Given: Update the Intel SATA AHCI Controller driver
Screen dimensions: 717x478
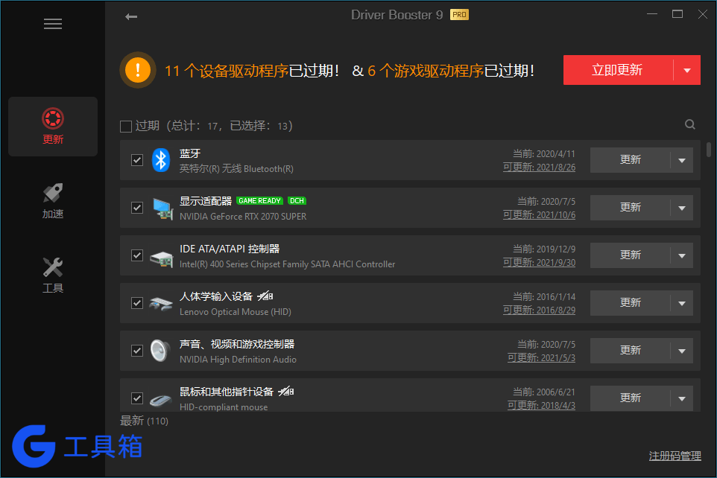Looking at the screenshot, I should [x=630, y=255].
